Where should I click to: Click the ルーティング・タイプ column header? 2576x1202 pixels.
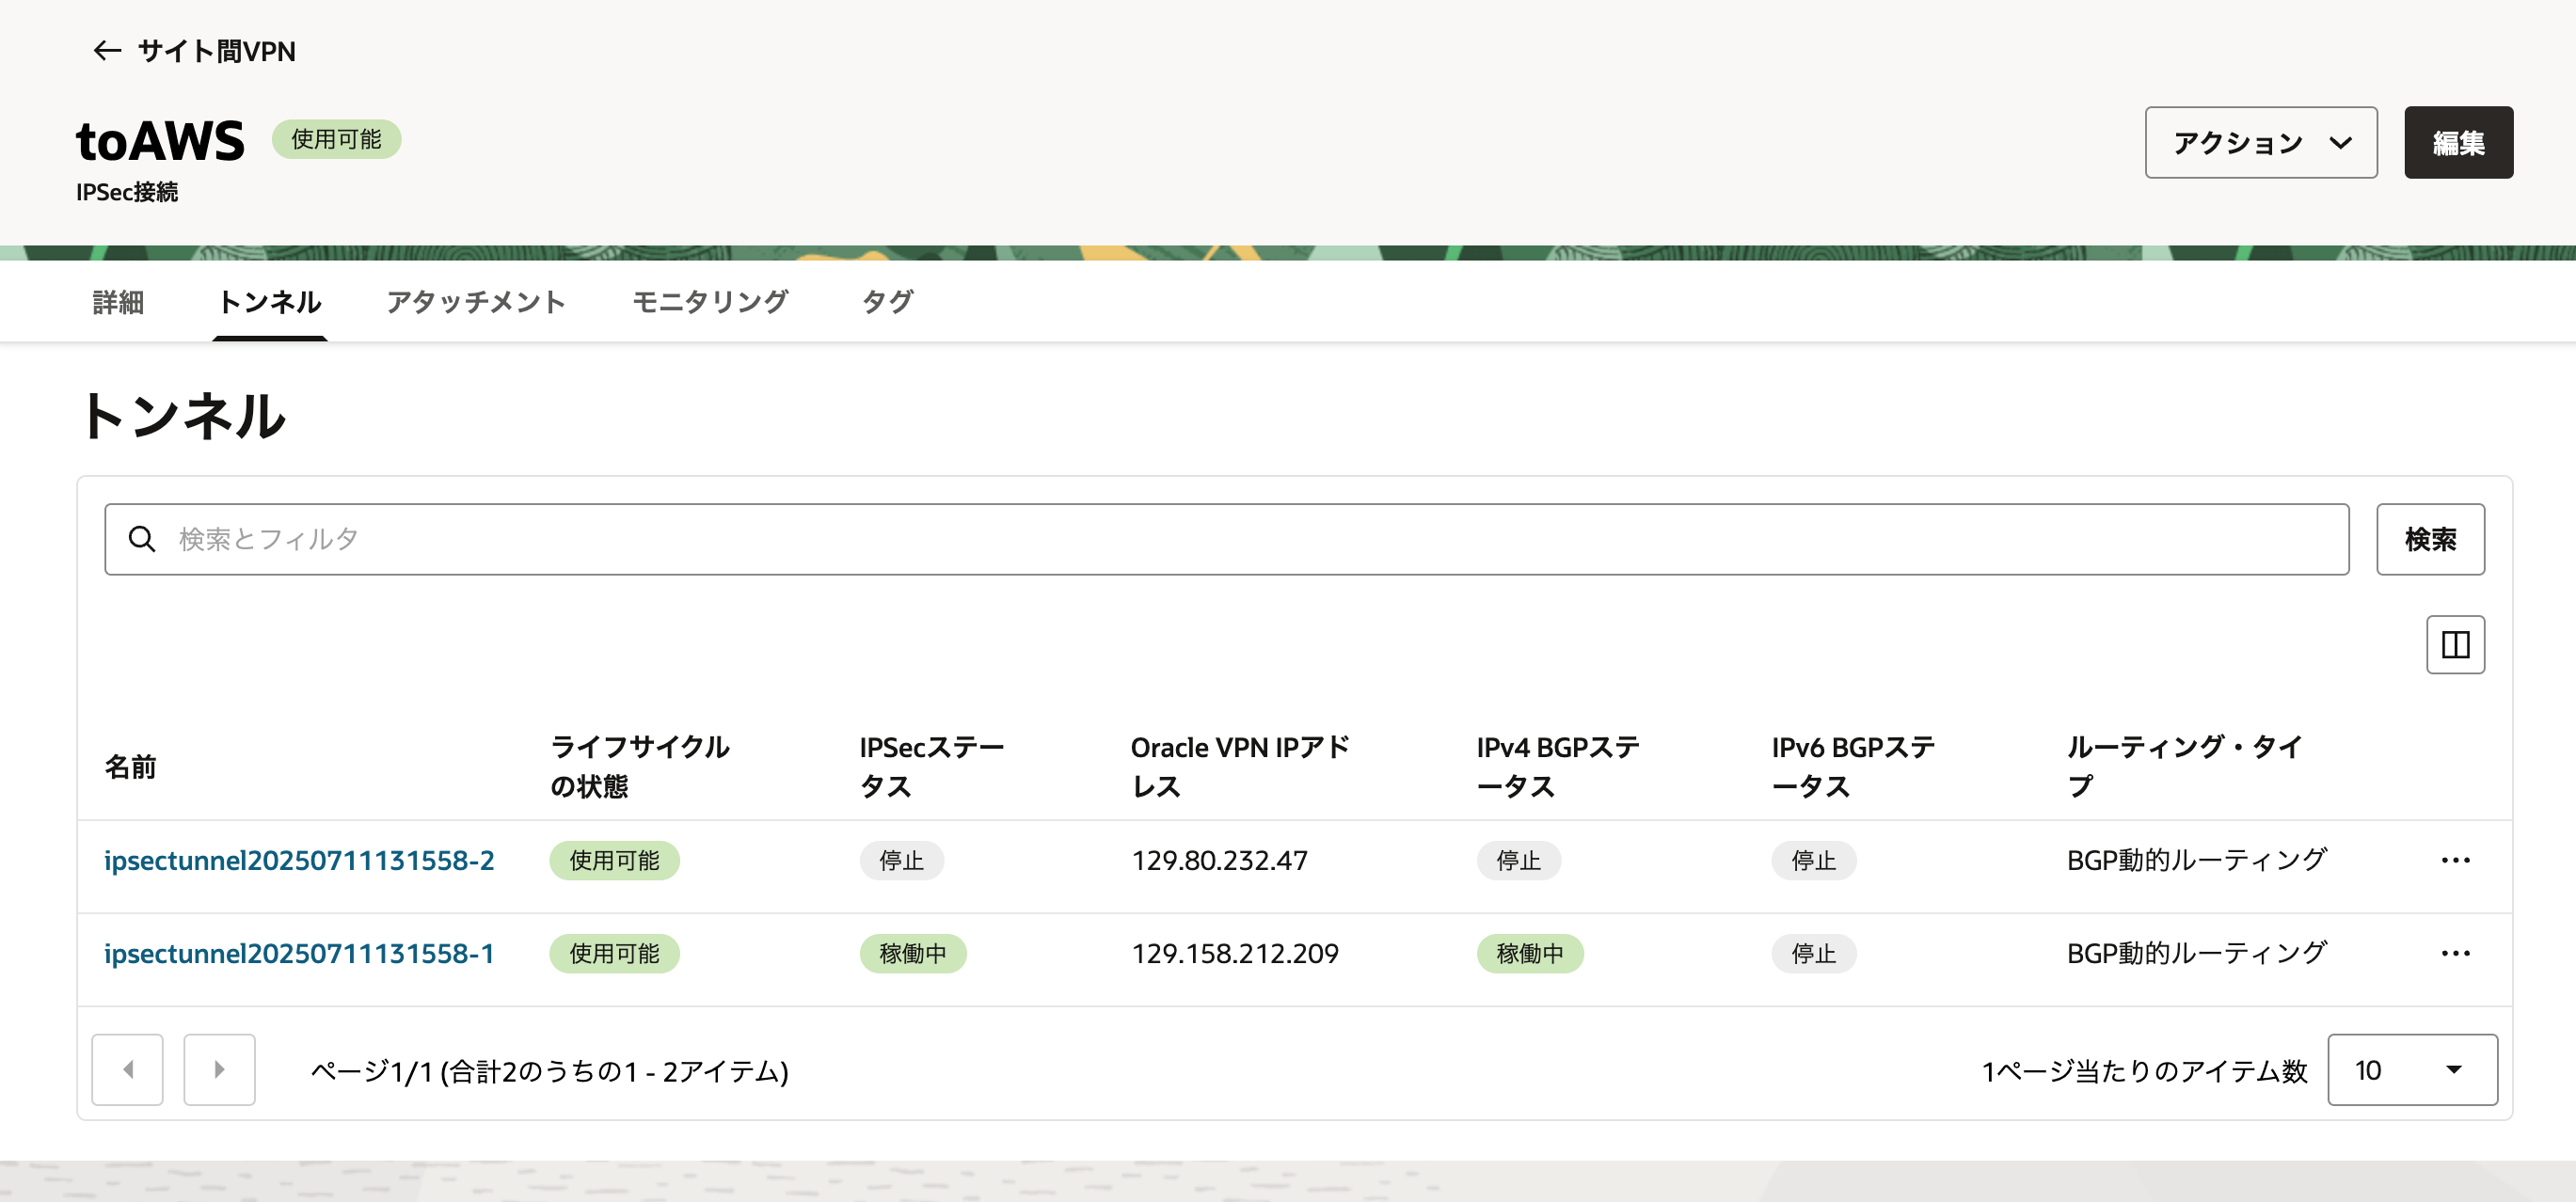[x=2185, y=767]
